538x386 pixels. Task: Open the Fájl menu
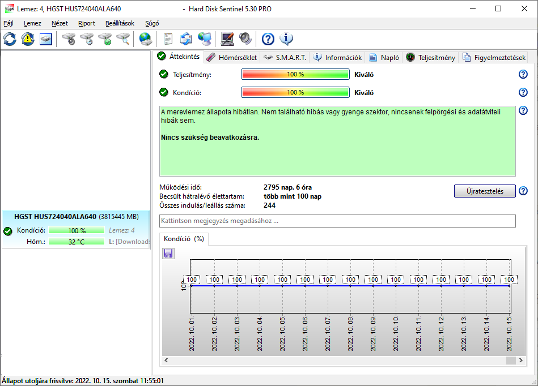[x=9, y=23]
